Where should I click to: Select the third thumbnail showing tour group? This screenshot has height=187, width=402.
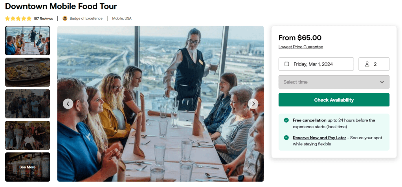coord(28,103)
